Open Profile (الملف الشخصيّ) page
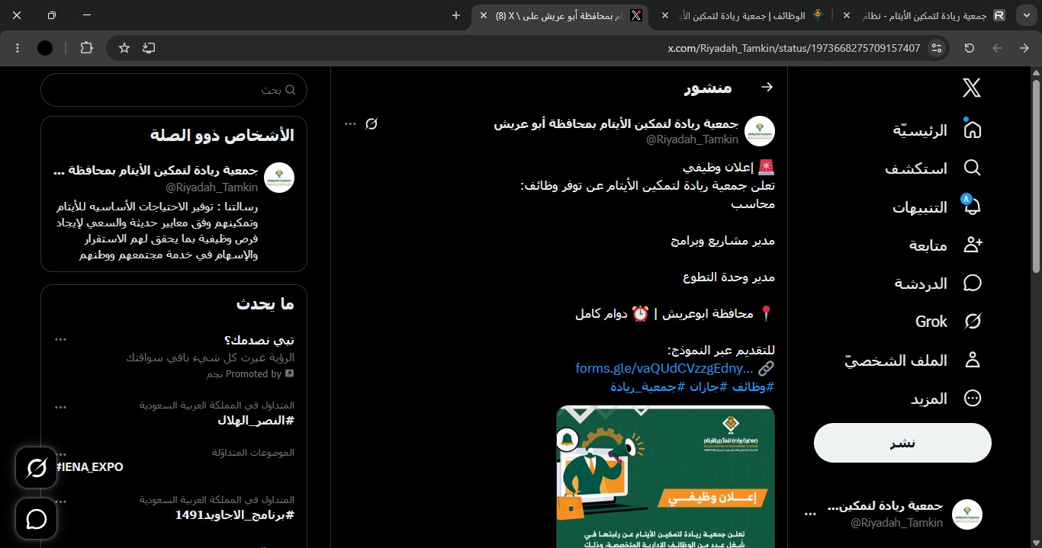Screen dimensions: 1042x548 (x=913, y=360)
